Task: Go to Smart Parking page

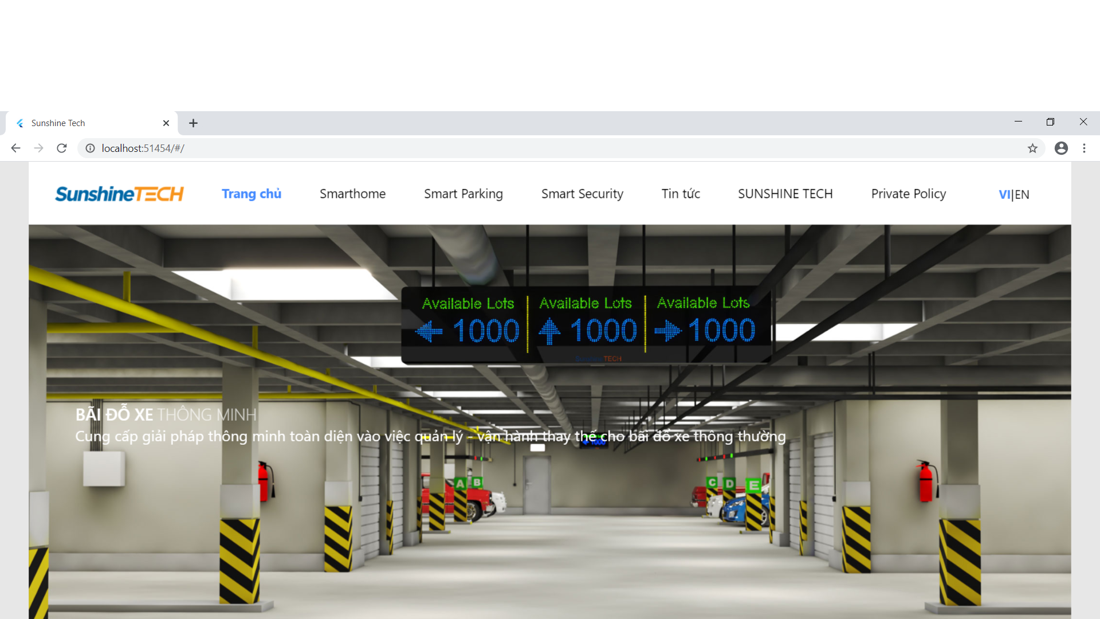Action: coord(463,194)
